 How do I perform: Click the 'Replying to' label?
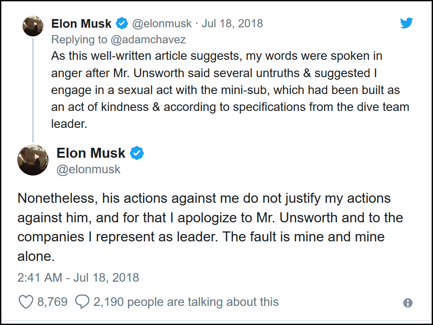pos(79,39)
